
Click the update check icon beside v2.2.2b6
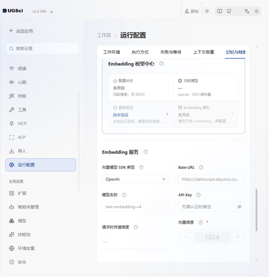52,12
